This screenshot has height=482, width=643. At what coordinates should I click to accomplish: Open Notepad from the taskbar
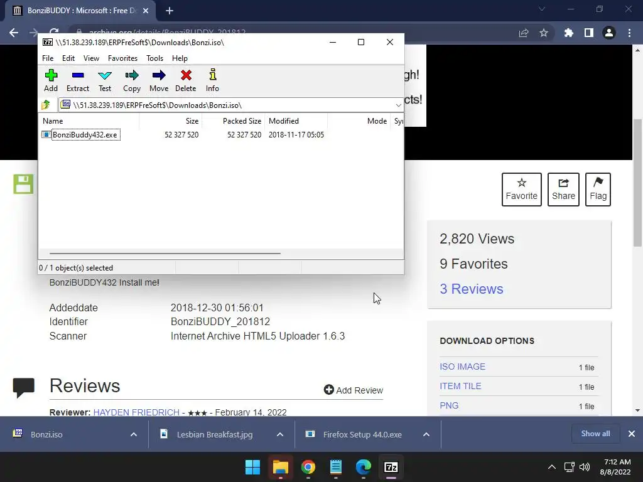(336, 467)
